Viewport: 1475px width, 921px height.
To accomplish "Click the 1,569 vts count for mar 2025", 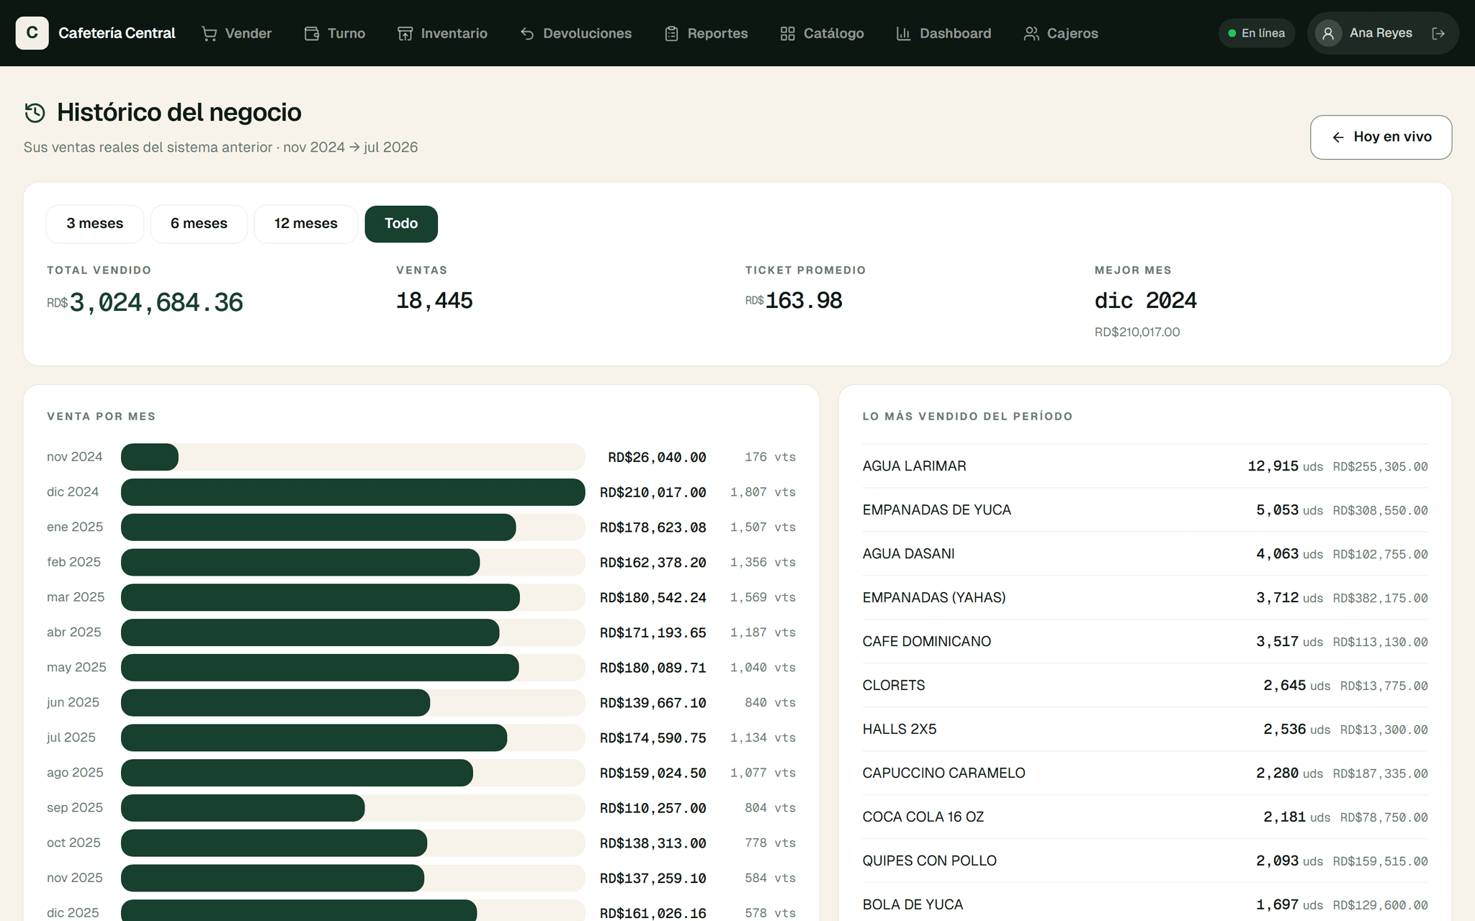I will click(x=763, y=598).
